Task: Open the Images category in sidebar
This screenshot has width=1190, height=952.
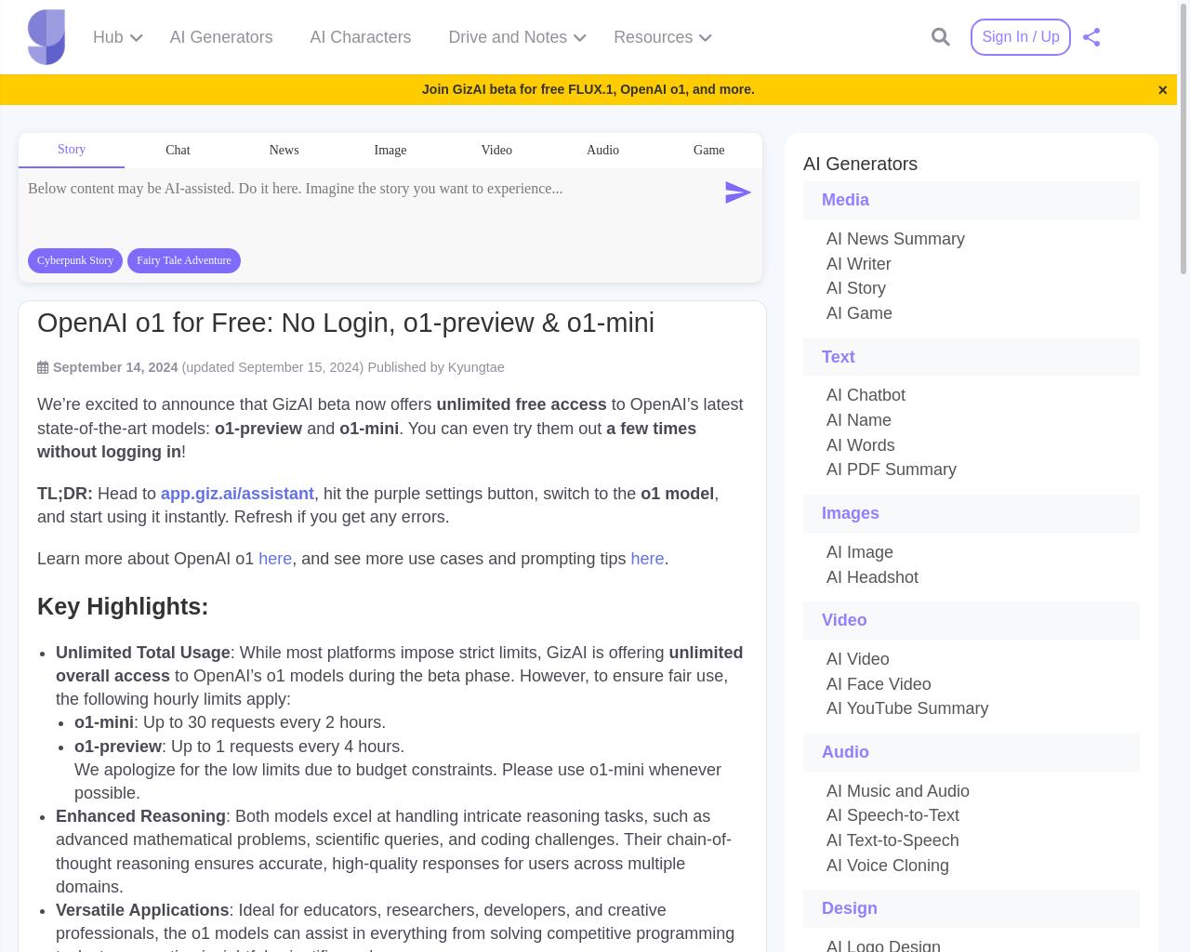Action: point(972,513)
